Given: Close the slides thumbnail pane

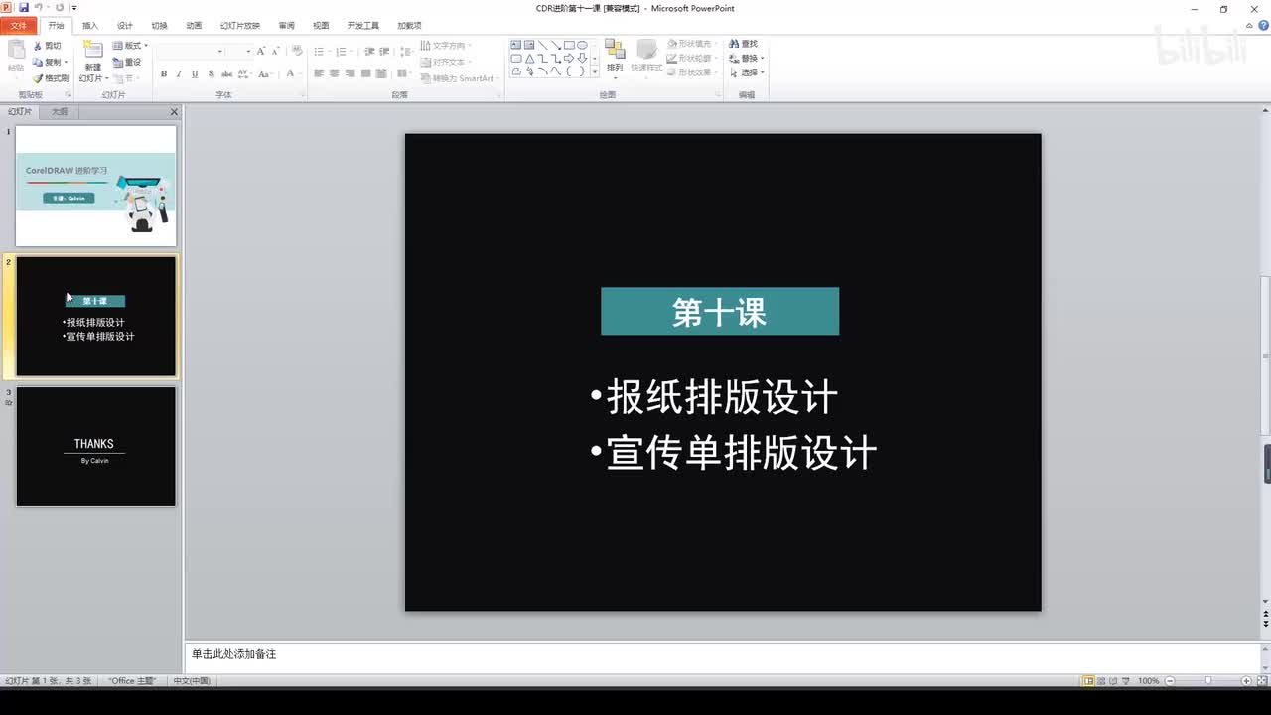Looking at the screenshot, I should point(174,112).
